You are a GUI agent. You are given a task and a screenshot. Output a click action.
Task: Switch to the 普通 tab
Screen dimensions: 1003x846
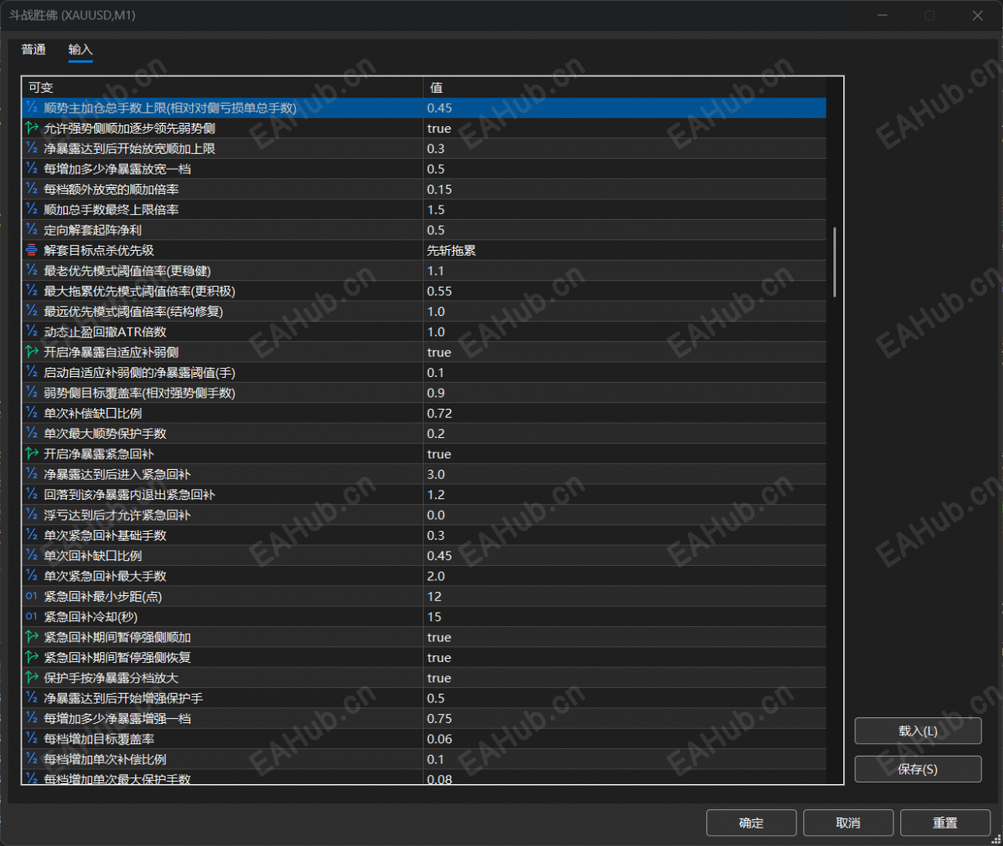tap(33, 49)
